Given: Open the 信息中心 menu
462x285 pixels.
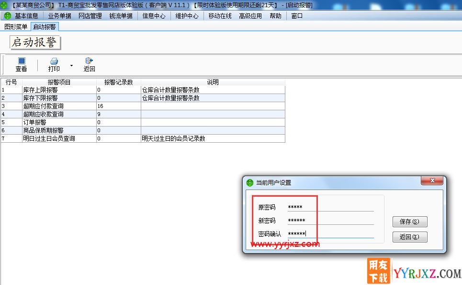Looking at the screenshot, I should (x=154, y=16).
